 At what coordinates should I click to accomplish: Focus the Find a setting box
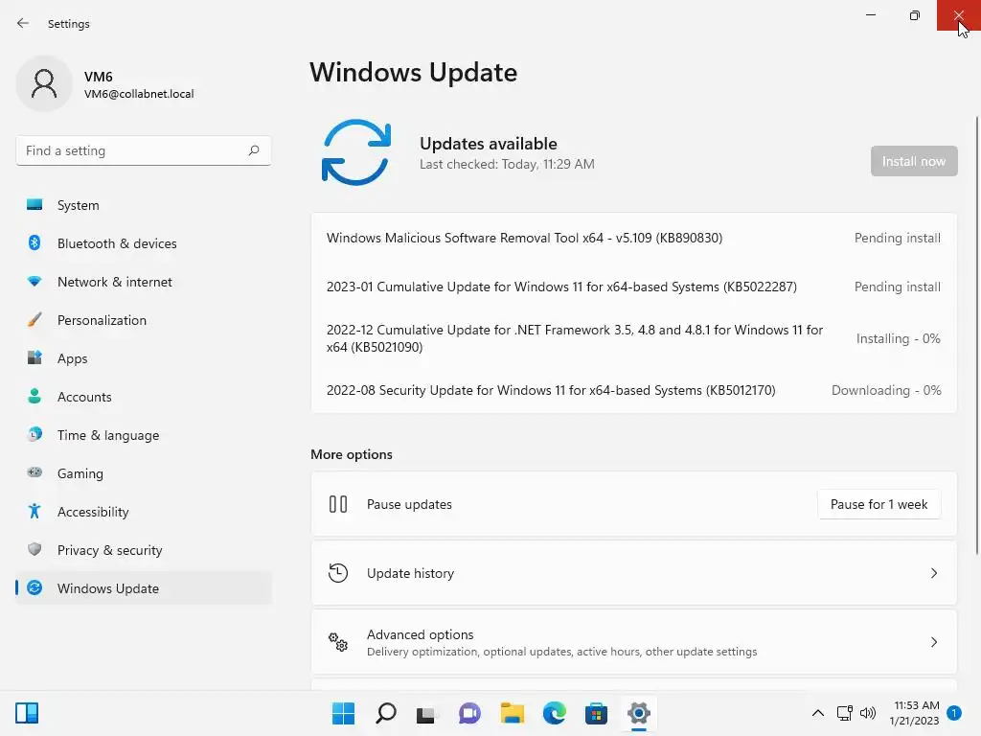(144, 150)
